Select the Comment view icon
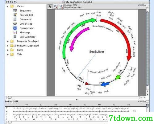154x124 pixels. 15,19
